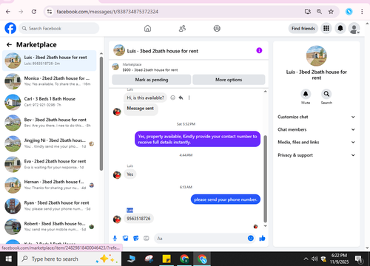Open the account profile avatar menu
The image size is (370, 266).
(354, 29)
